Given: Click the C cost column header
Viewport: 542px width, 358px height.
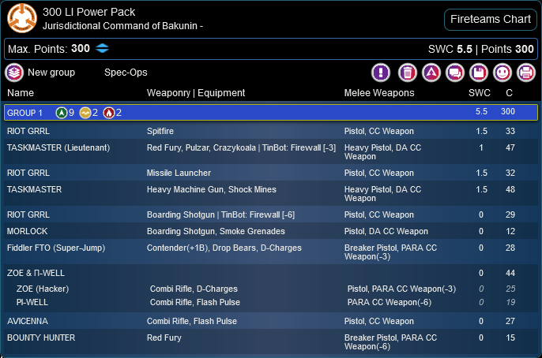Looking at the screenshot, I should coord(509,93).
